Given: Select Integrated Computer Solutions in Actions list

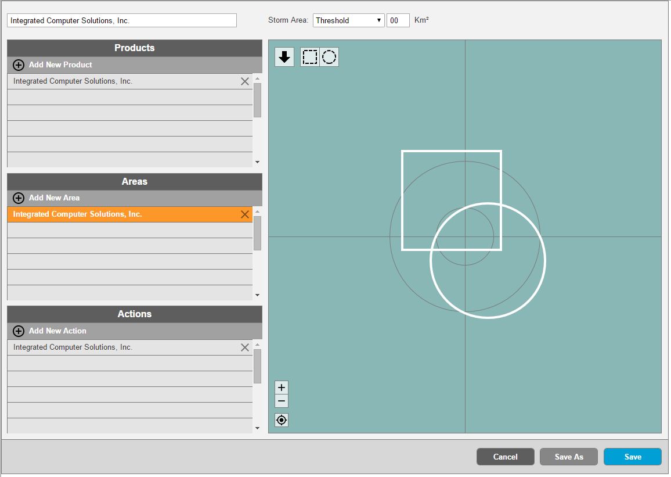Looking at the screenshot, I should pos(129,347).
